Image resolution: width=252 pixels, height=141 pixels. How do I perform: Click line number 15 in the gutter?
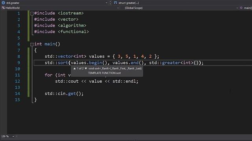click(x=17, y=100)
